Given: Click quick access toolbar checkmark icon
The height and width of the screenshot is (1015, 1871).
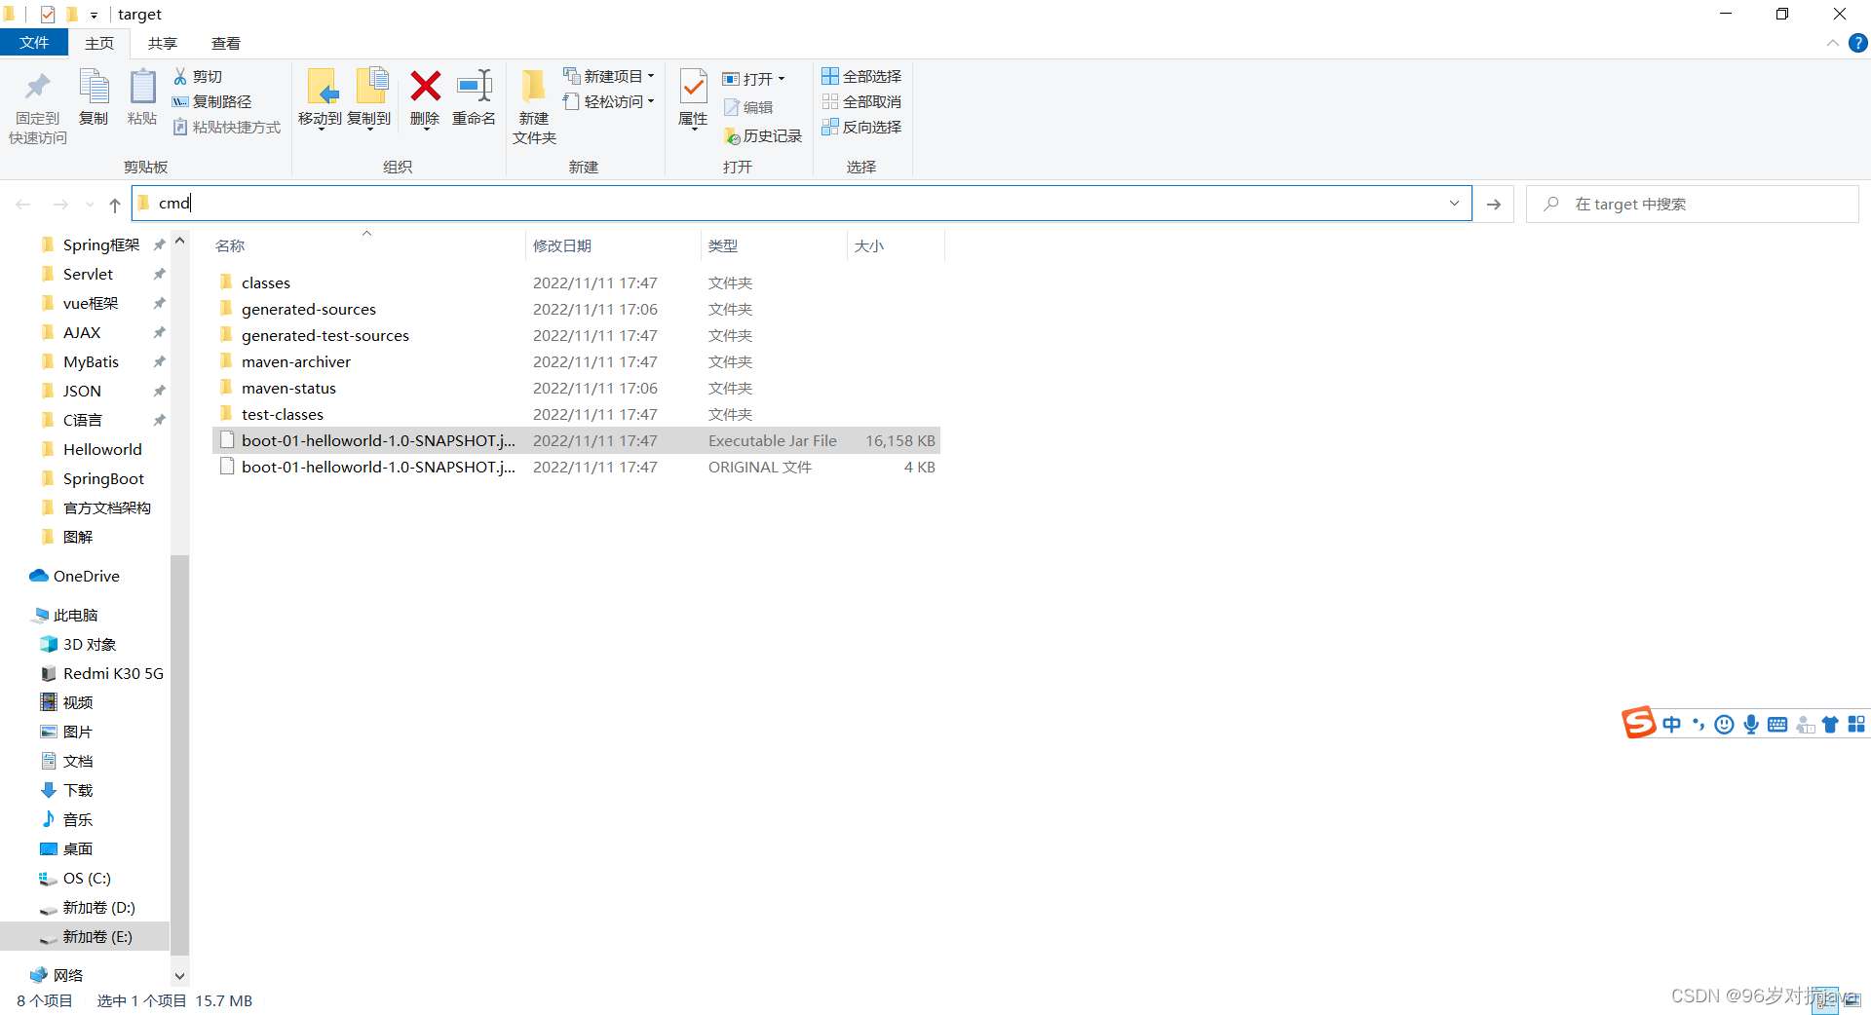Looking at the screenshot, I should [47, 15].
